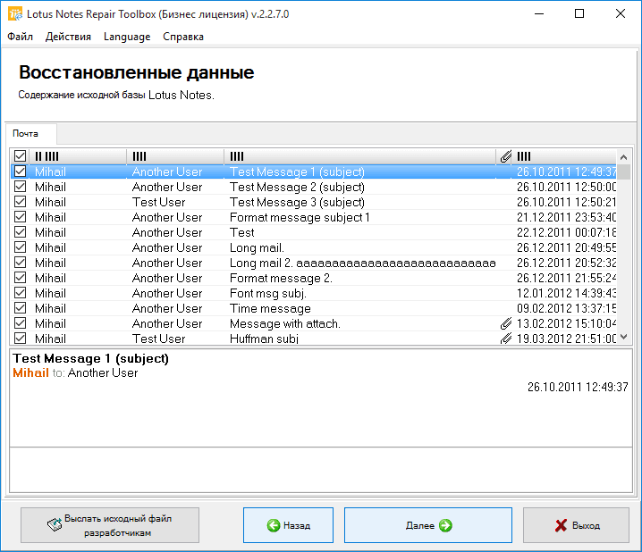
Task: Select the Long mail. row
Action: 314,247
